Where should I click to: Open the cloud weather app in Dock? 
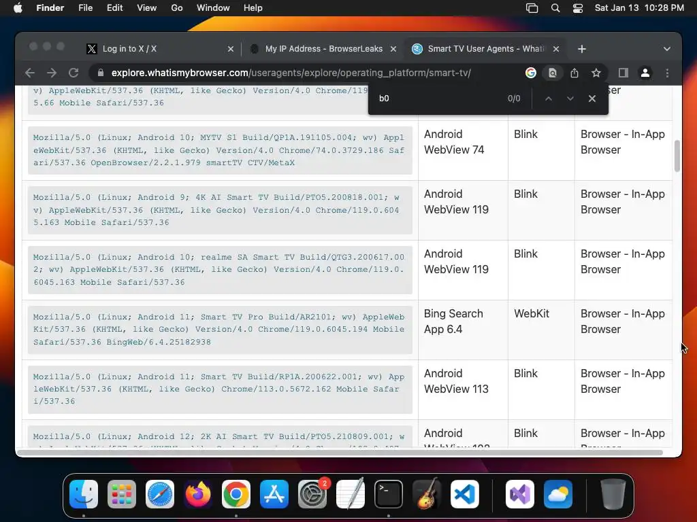(x=558, y=494)
